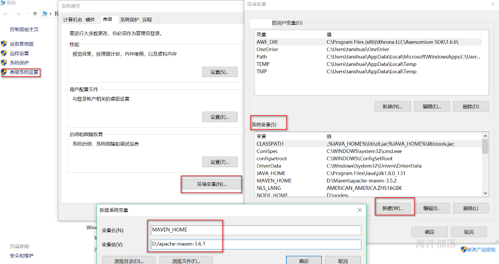The height and width of the screenshot is (264, 499).
Task: Click 值 column header in system variables
Action: pyautogui.click(x=329, y=136)
